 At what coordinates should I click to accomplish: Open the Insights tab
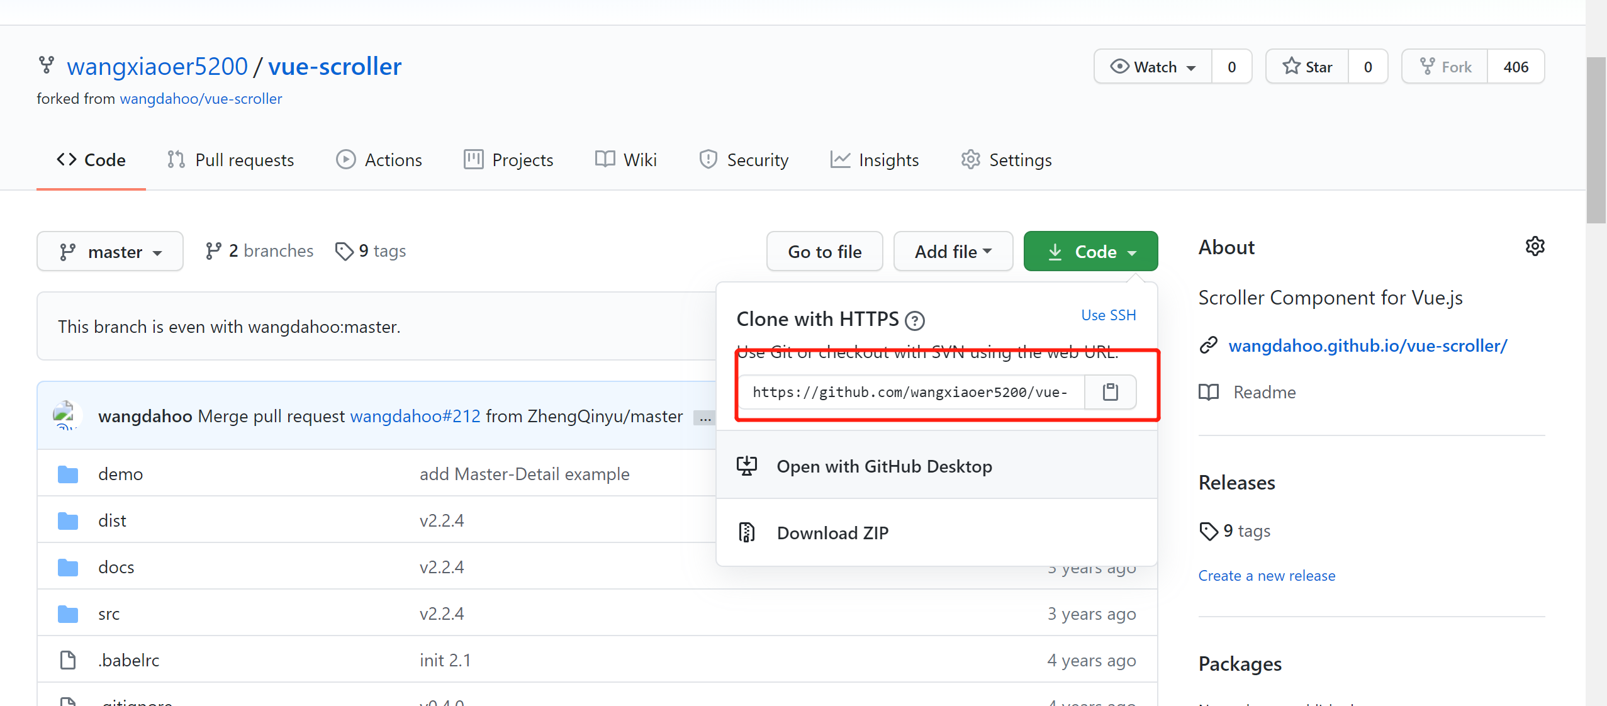click(x=875, y=160)
